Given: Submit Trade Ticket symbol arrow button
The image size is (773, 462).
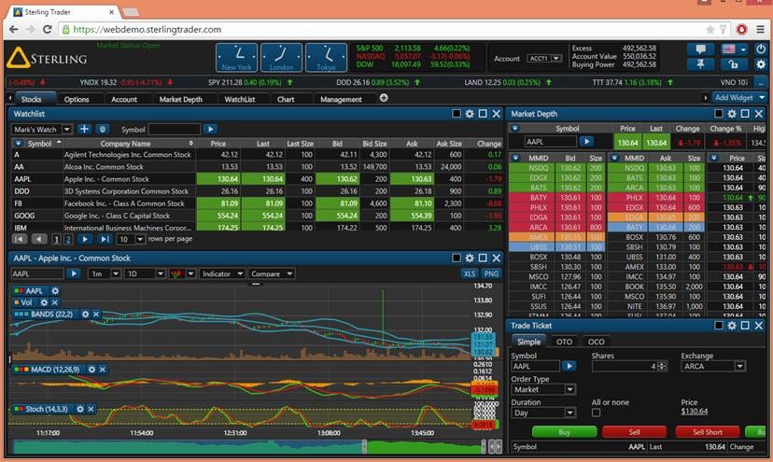Looking at the screenshot, I should click(569, 366).
